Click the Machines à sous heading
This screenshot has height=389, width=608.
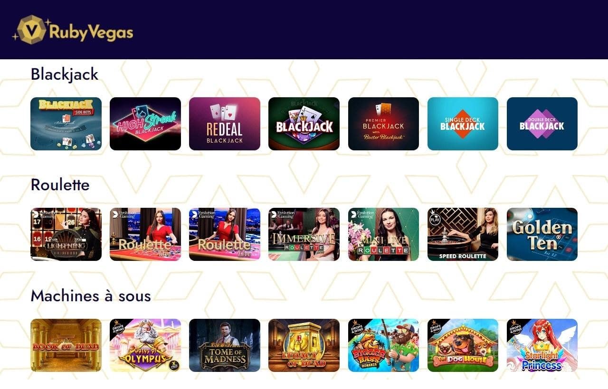click(91, 296)
